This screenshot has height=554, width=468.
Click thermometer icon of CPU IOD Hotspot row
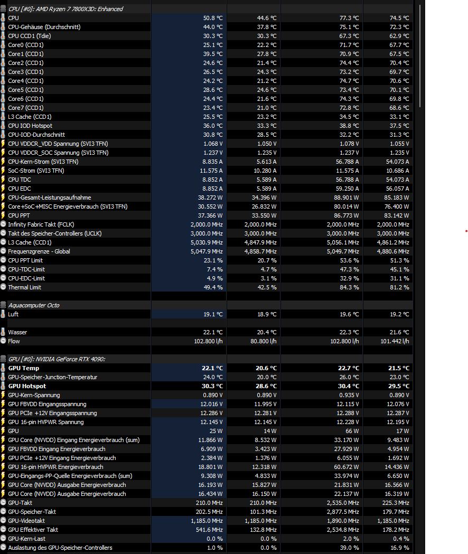(3, 125)
